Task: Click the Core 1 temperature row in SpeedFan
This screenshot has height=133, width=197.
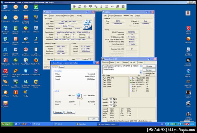Action: click(140, 89)
